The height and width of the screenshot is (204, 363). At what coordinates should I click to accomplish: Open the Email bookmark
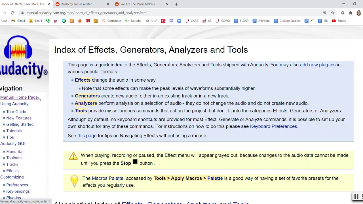pos(35,21)
